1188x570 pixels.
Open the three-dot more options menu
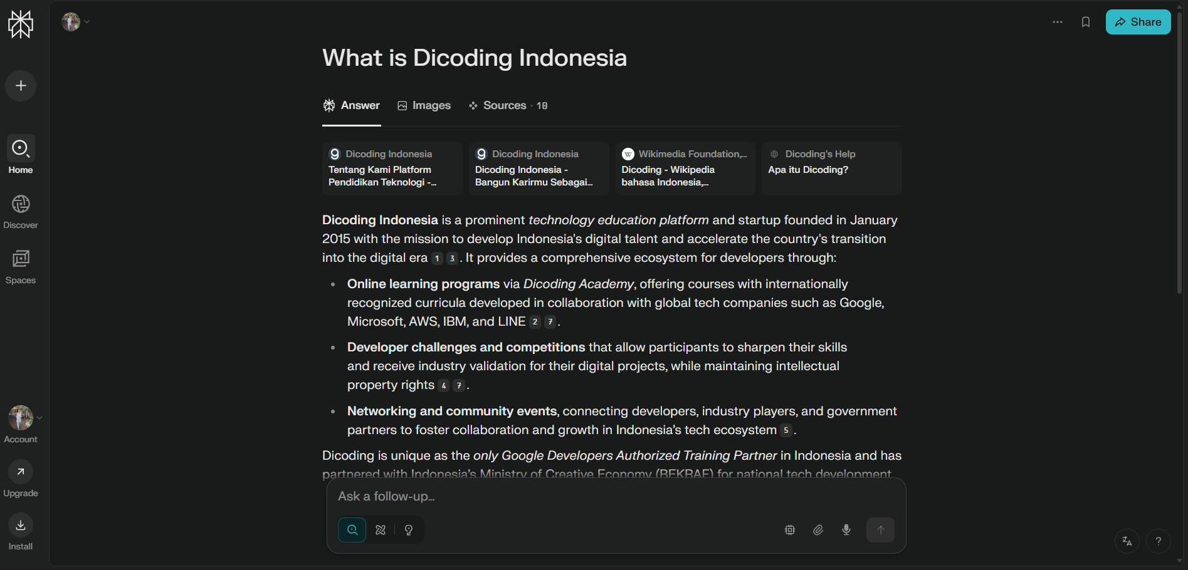(1058, 22)
